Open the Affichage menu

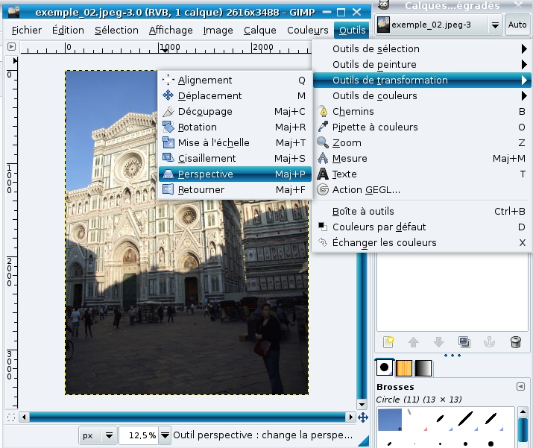(x=171, y=31)
